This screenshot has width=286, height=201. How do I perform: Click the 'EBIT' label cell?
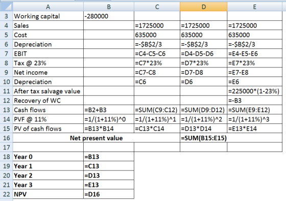pyautogui.click(x=48, y=54)
